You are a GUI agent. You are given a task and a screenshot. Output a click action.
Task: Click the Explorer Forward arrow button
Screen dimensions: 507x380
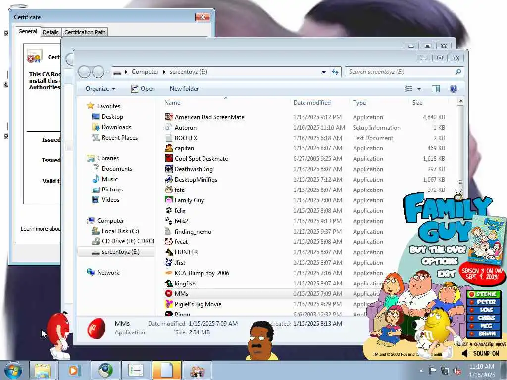98,72
